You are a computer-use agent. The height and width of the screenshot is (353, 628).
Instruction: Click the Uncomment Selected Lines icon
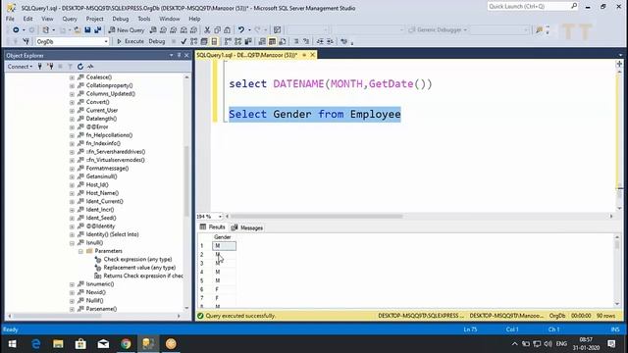coord(306,41)
